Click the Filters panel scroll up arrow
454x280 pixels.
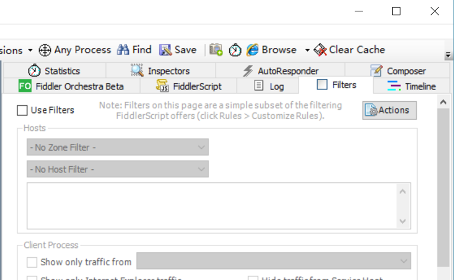point(443,102)
